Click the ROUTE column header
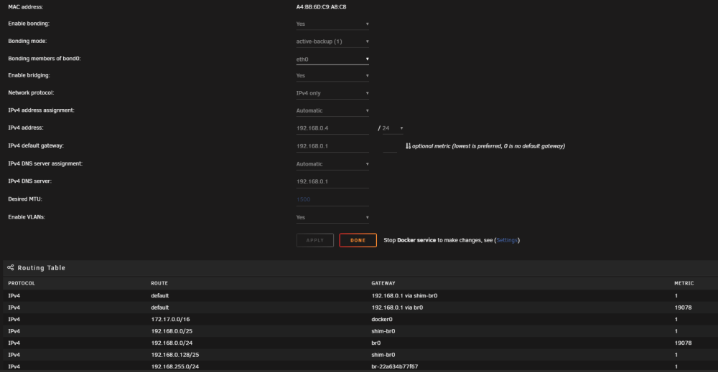This screenshot has width=718, height=372. [159, 283]
